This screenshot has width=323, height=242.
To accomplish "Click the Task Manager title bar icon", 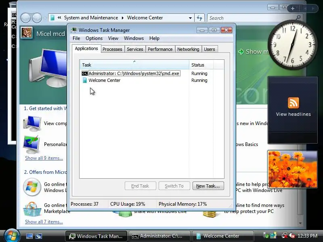I will coord(74,30).
